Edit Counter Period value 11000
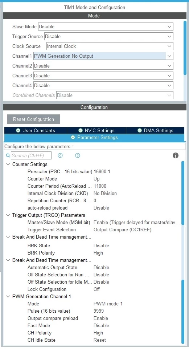The image size is (189, 349). point(100,186)
